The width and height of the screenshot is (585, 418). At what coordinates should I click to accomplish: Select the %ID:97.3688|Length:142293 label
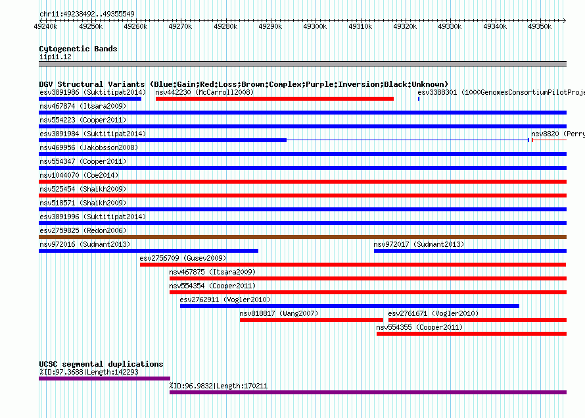point(89,372)
